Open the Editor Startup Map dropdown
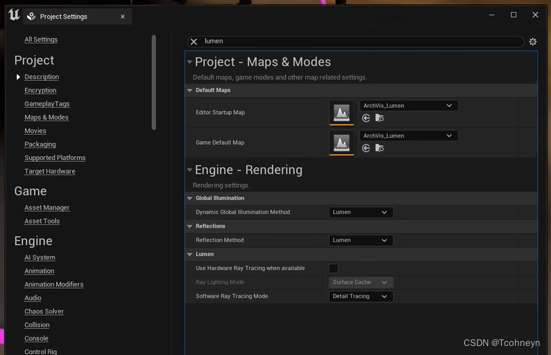Screen dimensions: 551x355 click(x=408, y=106)
